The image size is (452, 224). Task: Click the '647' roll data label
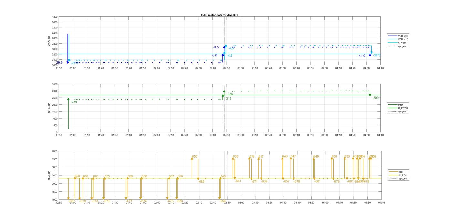click(x=293, y=156)
